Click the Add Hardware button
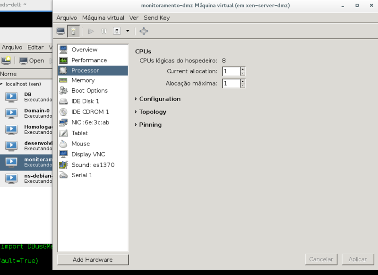 click(x=93, y=259)
